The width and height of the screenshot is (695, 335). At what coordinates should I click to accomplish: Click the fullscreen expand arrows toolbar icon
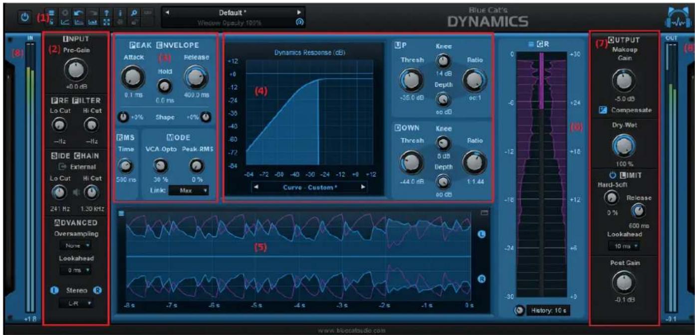[x=106, y=22]
